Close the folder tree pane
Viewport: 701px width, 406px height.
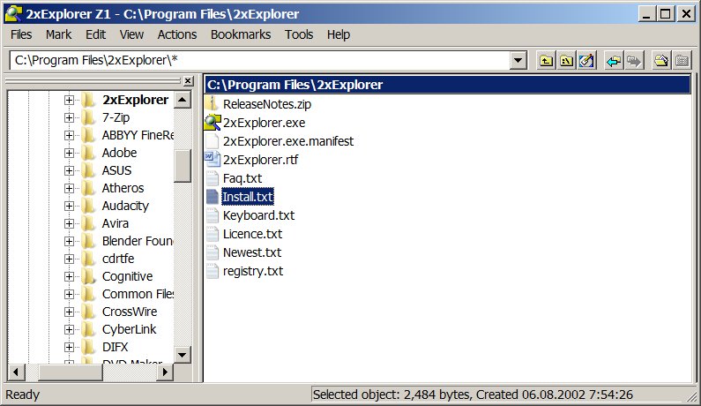pyautogui.click(x=188, y=81)
